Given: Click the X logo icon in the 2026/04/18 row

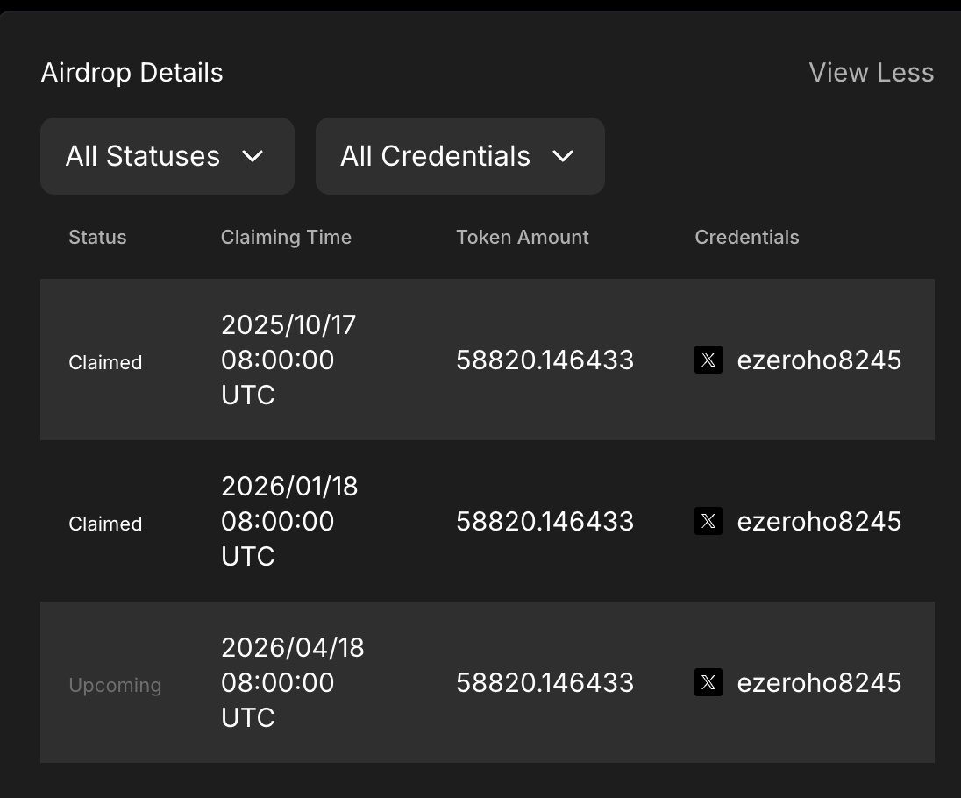Looking at the screenshot, I should point(708,682).
